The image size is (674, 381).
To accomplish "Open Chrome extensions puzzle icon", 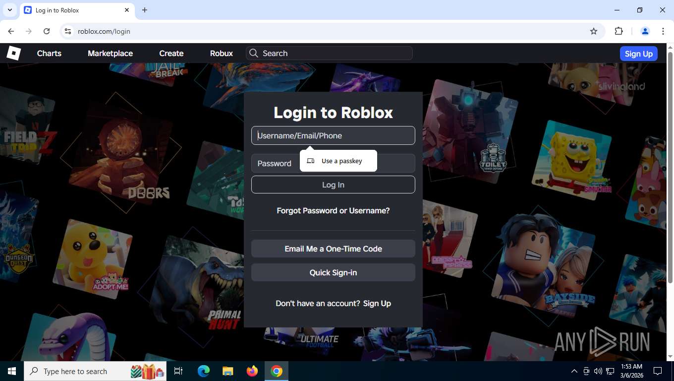I will click(x=618, y=31).
